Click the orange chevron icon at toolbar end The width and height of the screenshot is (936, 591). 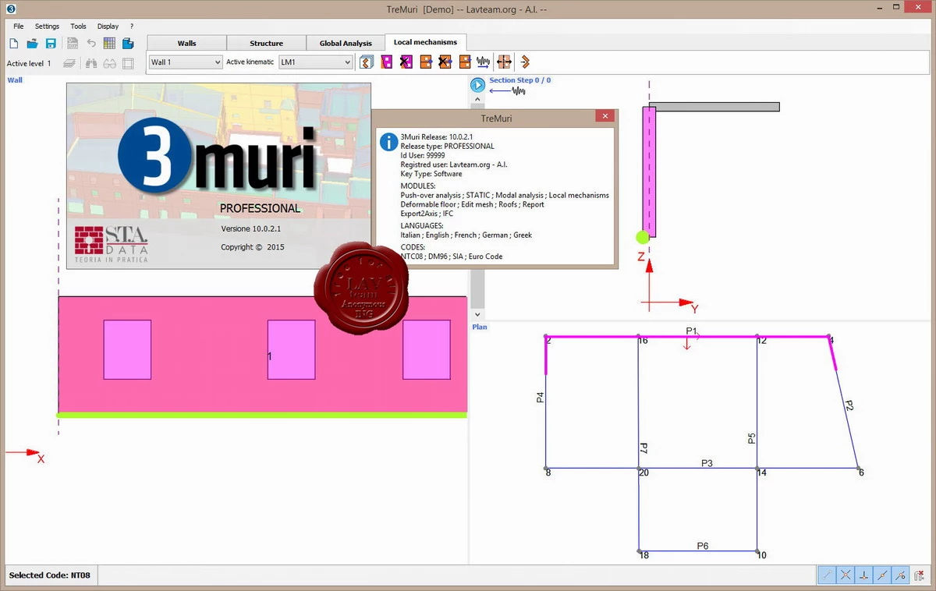click(x=525, y=62)
